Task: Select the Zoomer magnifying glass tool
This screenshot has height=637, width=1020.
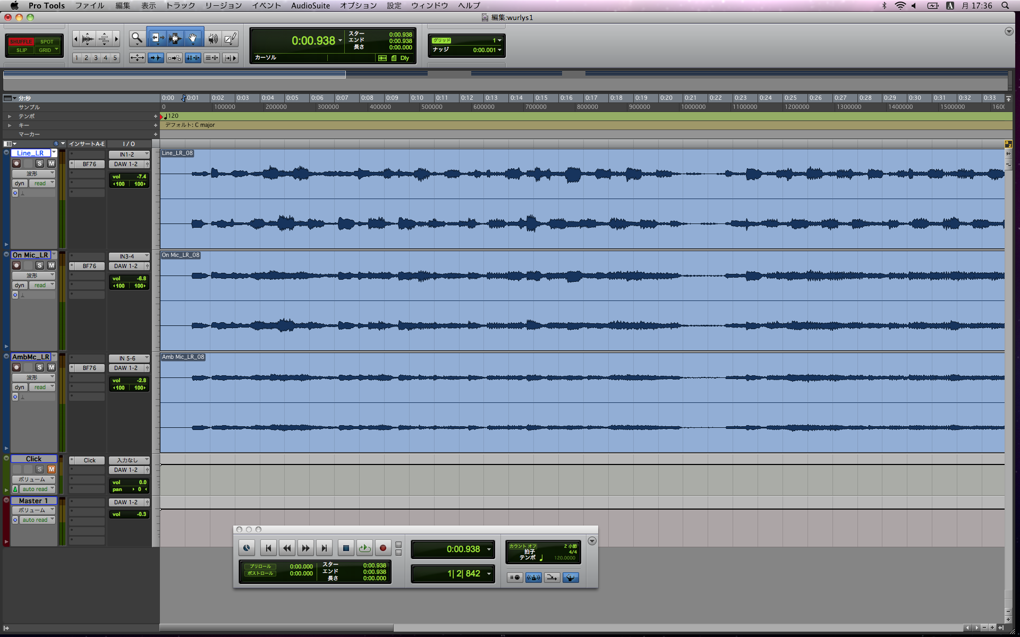Action: pyautogui.click(x=137, y=38)
